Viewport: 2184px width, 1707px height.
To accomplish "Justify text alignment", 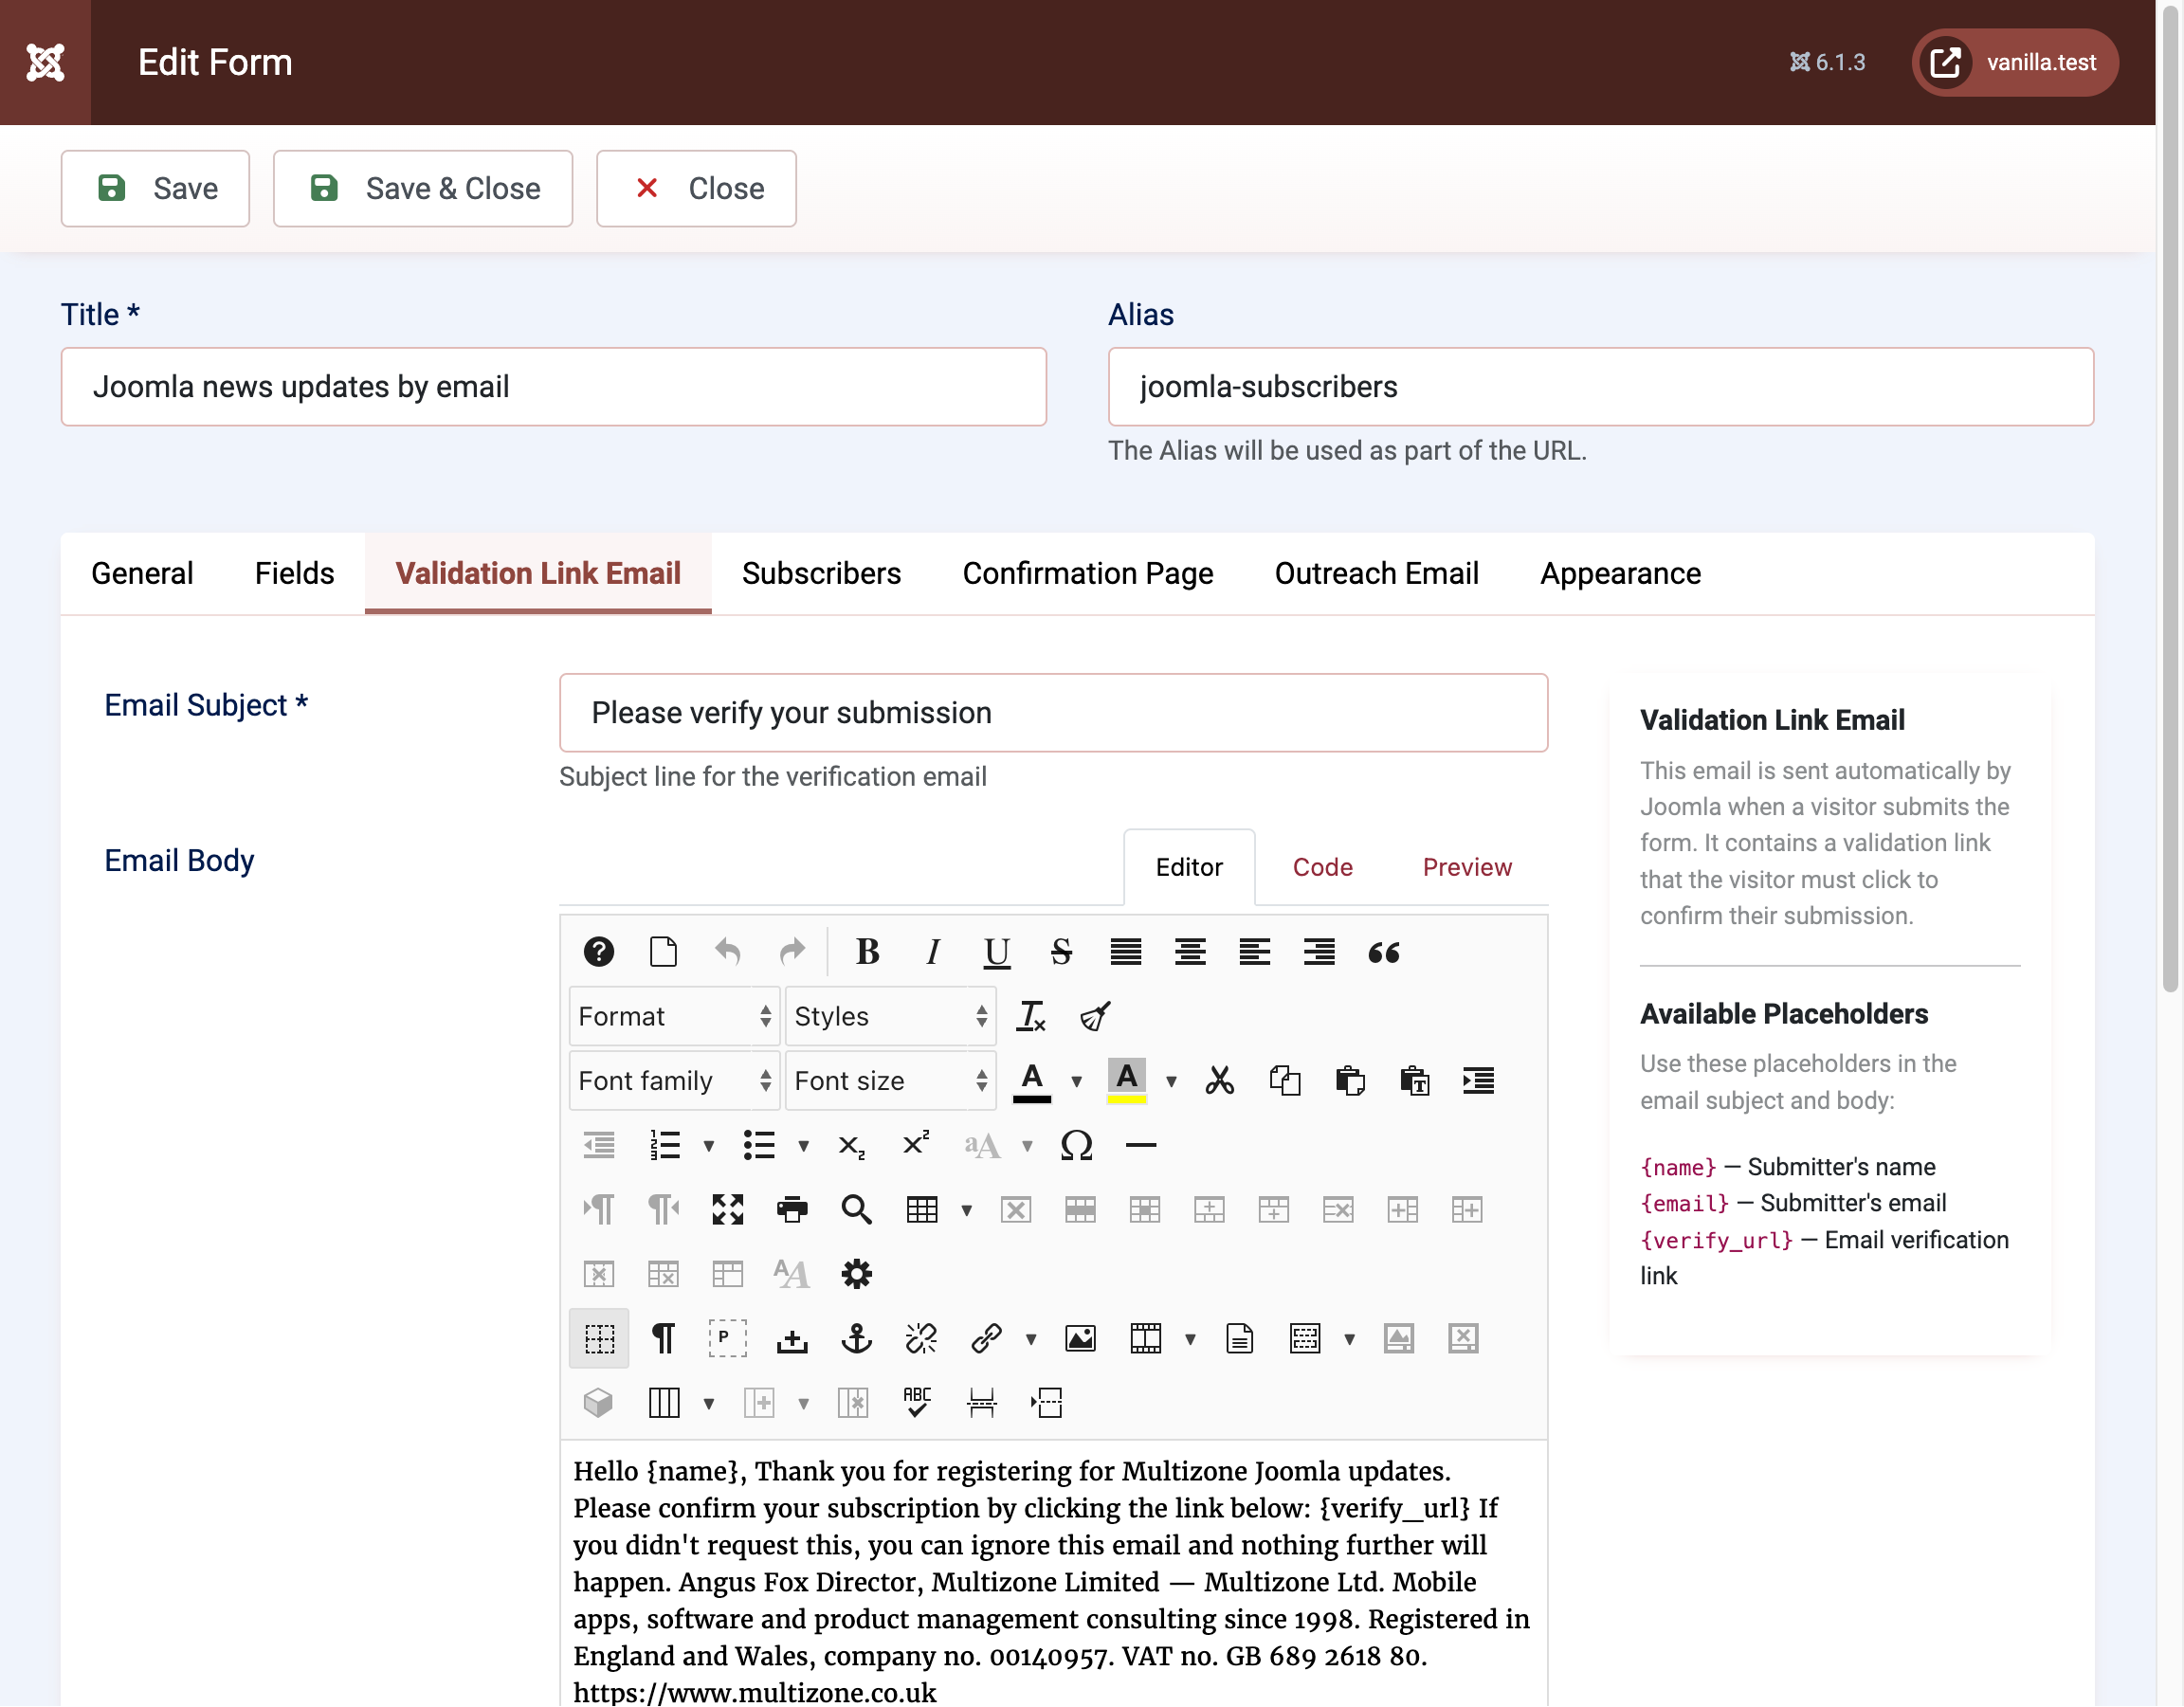I will point(1126,951).
